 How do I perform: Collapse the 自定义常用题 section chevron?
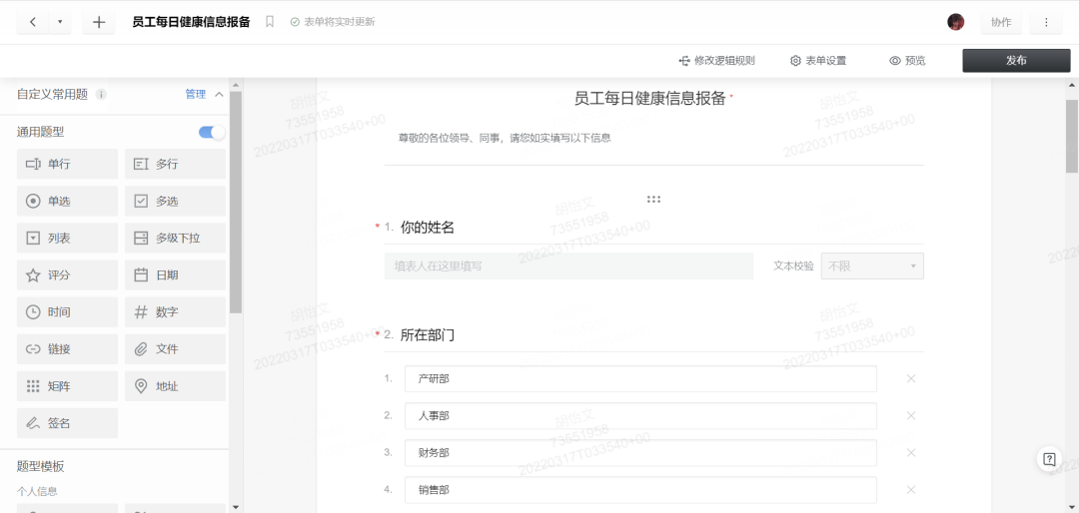219,94
